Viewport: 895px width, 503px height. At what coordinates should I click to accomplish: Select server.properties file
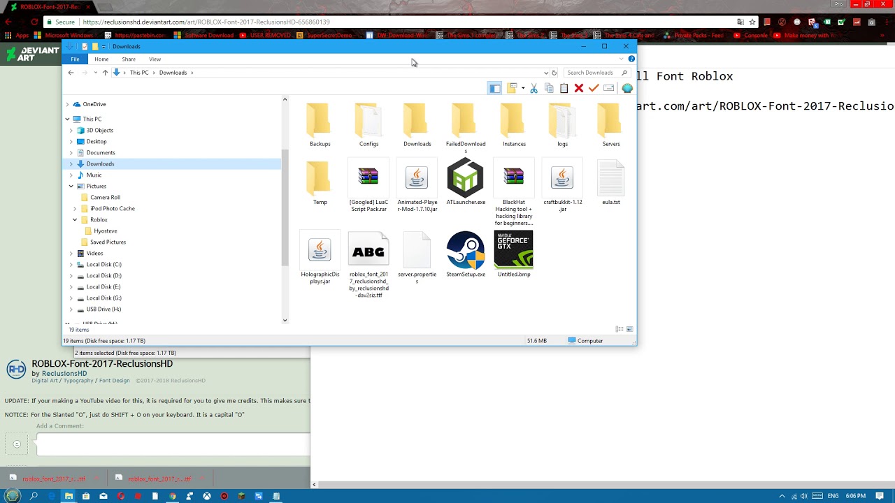(417, 258)
